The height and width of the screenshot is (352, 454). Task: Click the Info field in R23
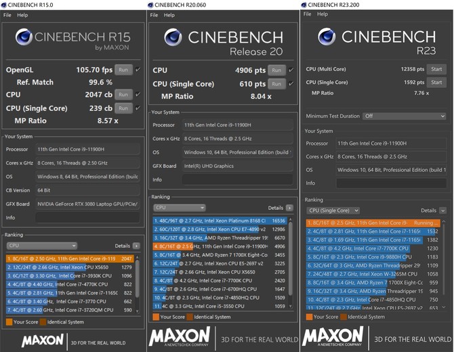391,183
